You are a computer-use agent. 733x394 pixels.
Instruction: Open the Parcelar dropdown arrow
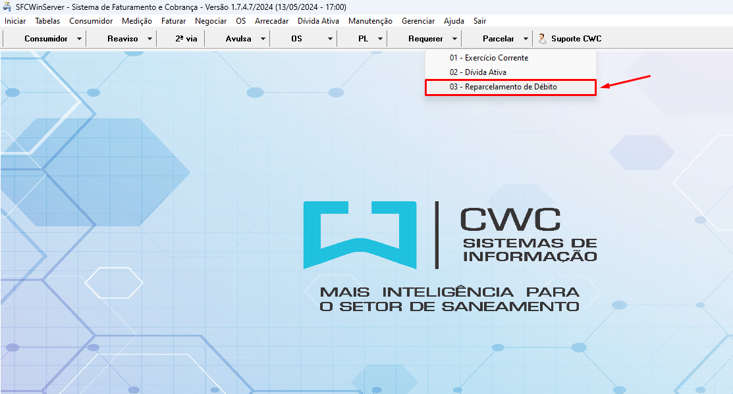(526, 39)
